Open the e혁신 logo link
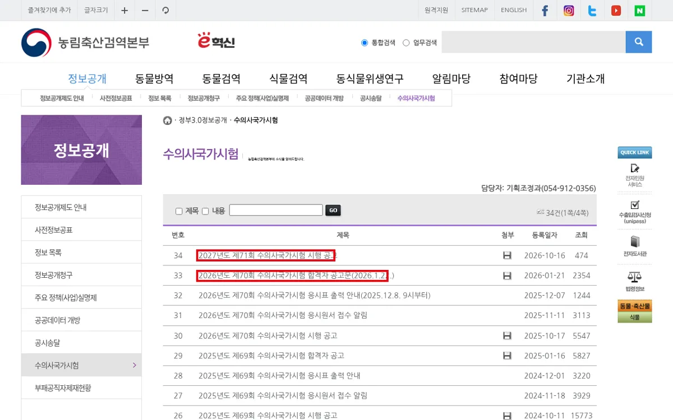Screen dimensions: 673x420 pos(216,40)
